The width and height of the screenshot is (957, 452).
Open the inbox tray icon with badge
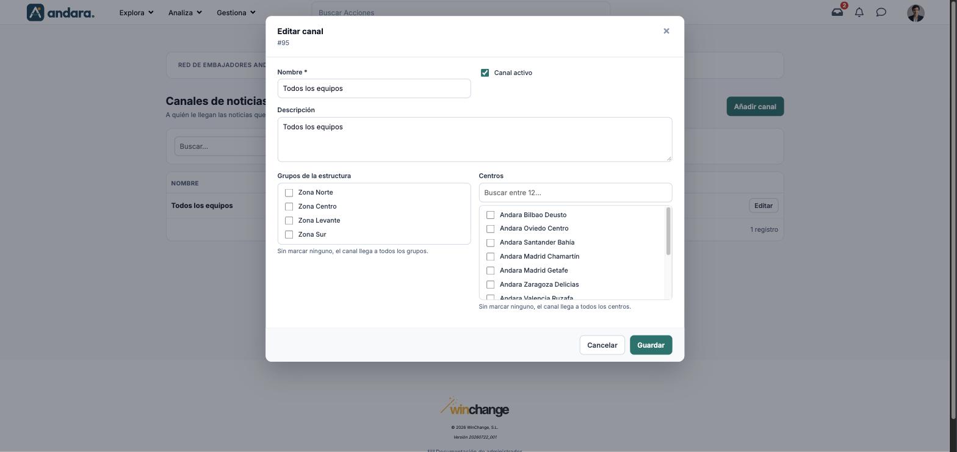coord(837,12)
